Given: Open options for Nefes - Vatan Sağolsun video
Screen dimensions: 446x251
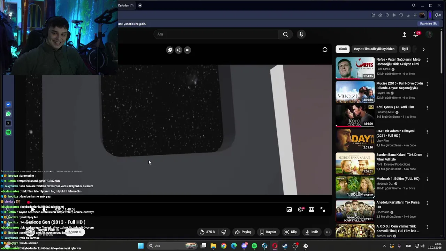Looking at the screenshot, I should [x=427, y=60].
